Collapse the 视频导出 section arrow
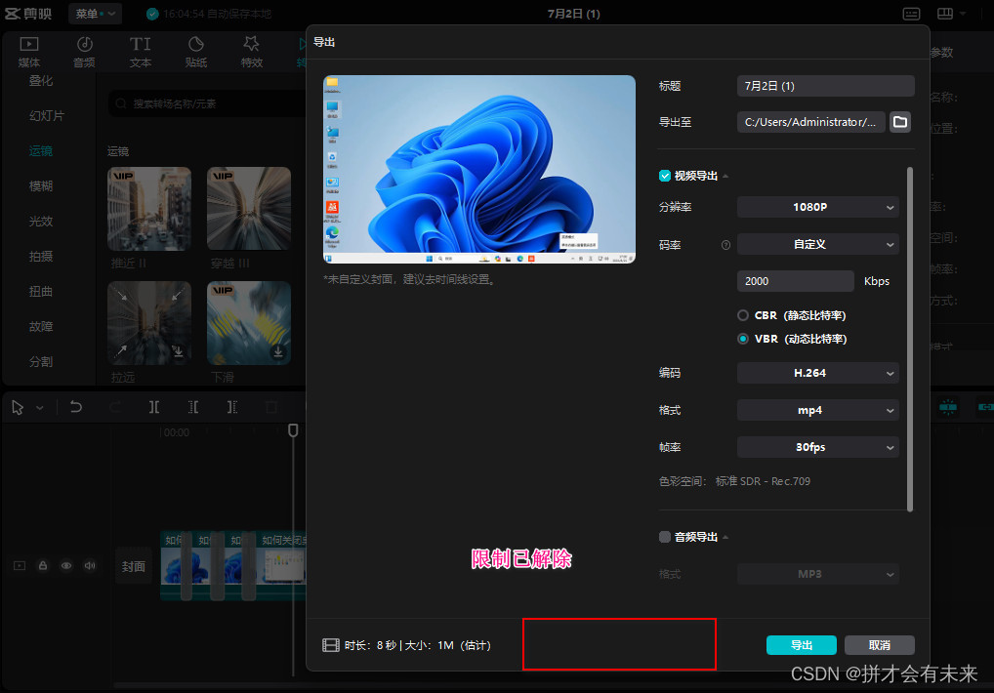 click(725, 176)
